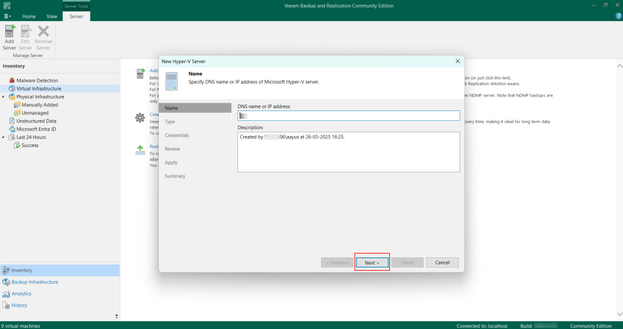The height and width of the screenshot is (329, 623).
Task: Select Virtual Infrastructure tree item
Action: click(x=38, y=89)
